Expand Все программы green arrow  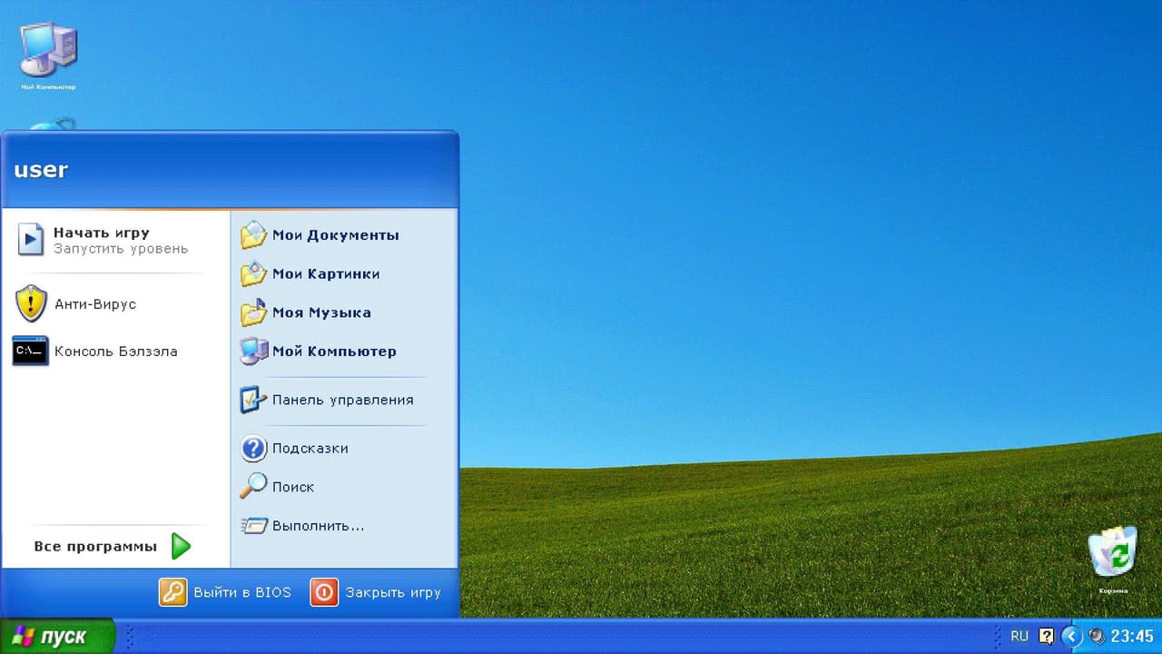181,546
